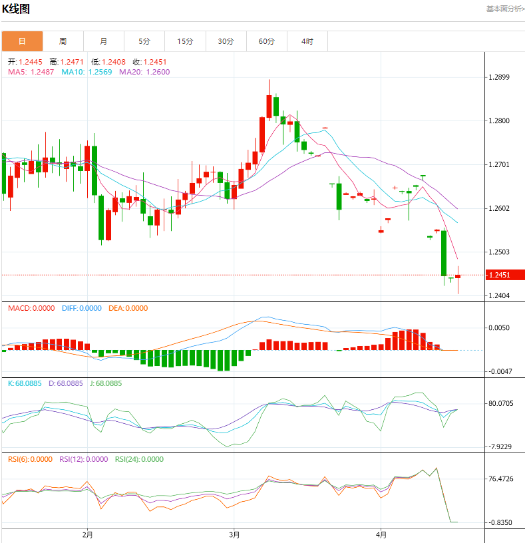Click the MA5: 1.2487 legend label

(x=31, y=72)
